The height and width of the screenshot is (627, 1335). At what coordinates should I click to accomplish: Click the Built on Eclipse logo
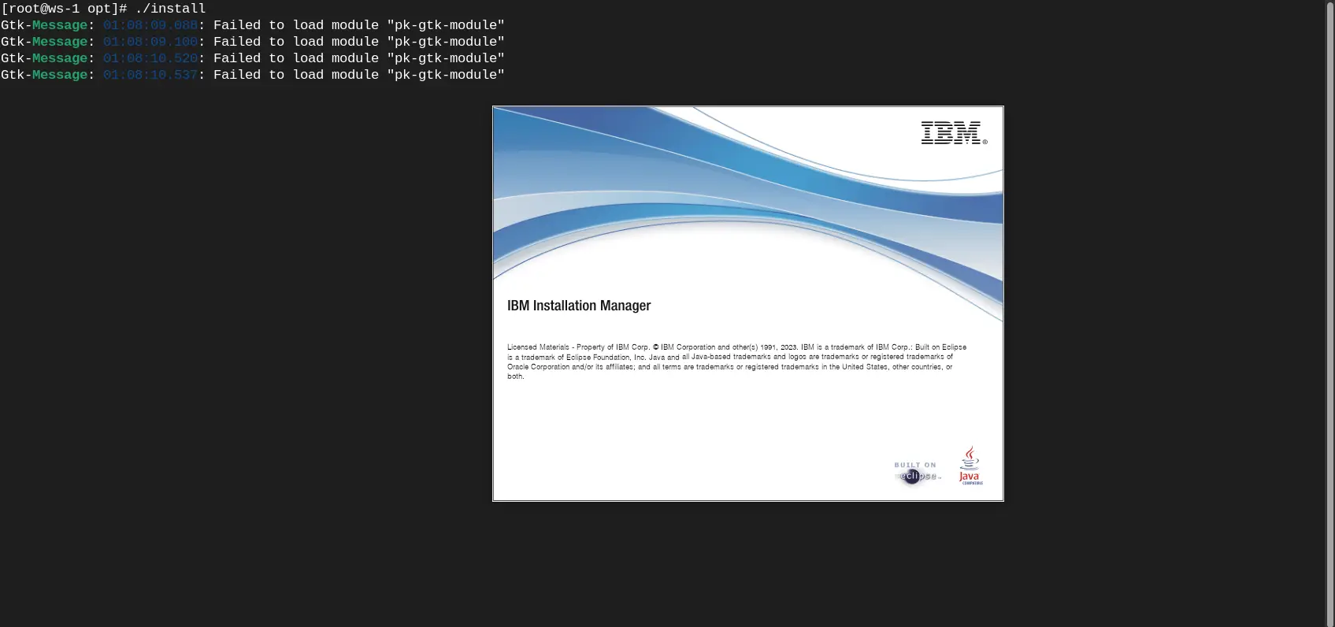(916, 473)
